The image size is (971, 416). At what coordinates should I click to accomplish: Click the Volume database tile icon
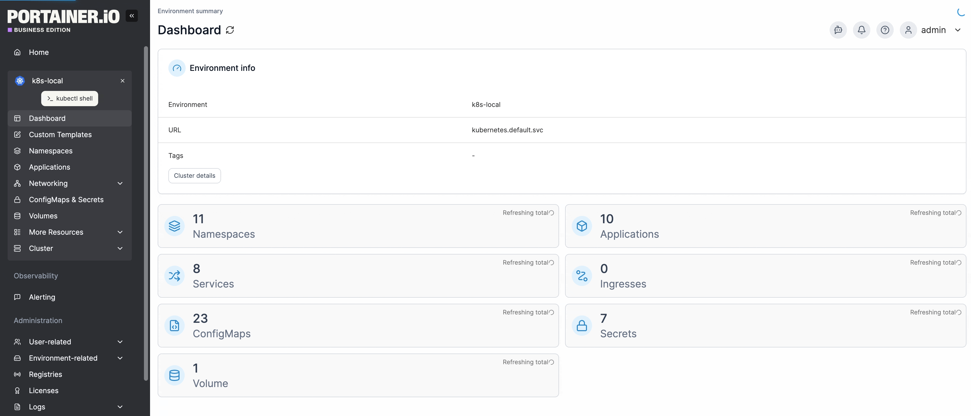click(x=174, y=375)
